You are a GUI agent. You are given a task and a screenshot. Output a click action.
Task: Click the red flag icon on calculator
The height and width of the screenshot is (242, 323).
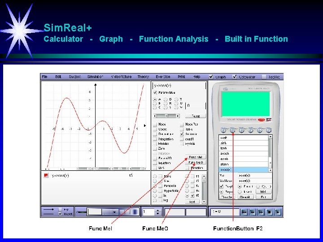[269, 120]
